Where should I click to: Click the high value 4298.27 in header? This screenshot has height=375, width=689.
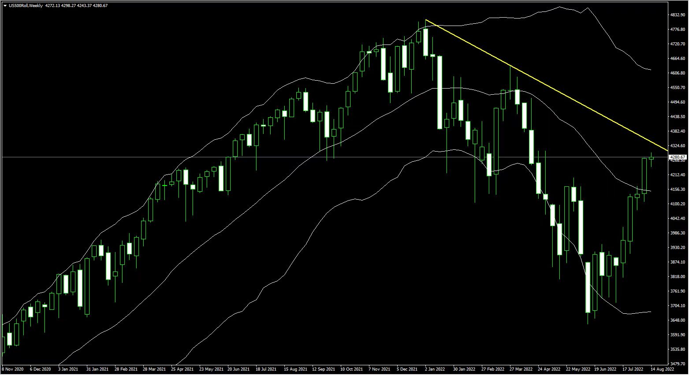(69, 6)
